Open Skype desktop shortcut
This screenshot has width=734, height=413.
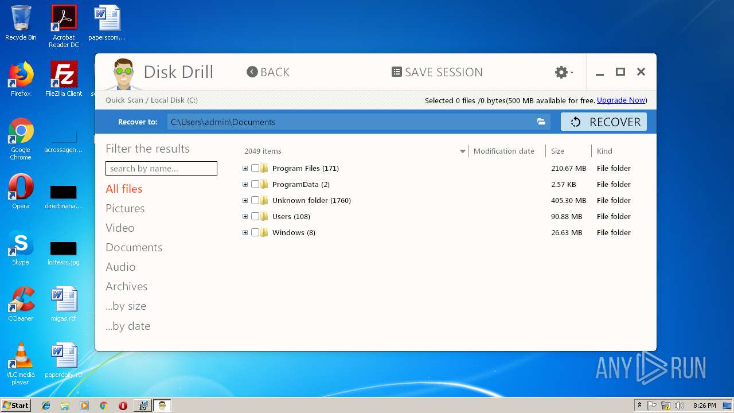click(x=21, y=248)
